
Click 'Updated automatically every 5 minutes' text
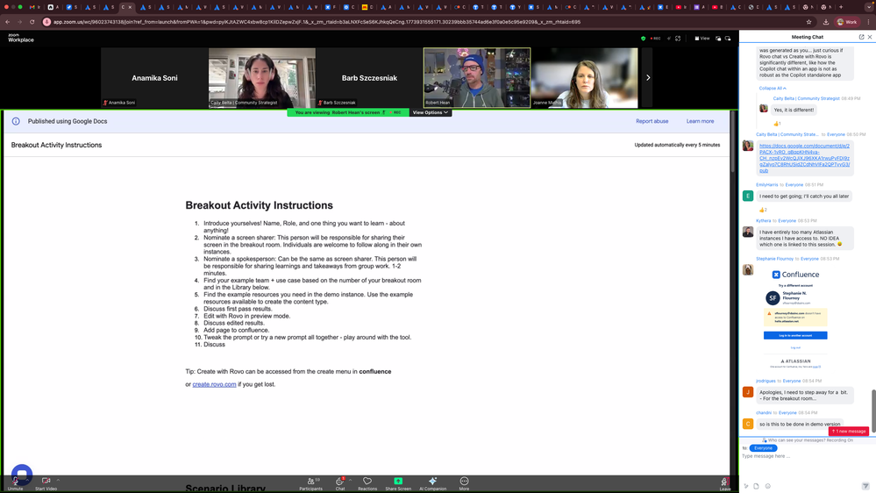[x=677, y=145]
